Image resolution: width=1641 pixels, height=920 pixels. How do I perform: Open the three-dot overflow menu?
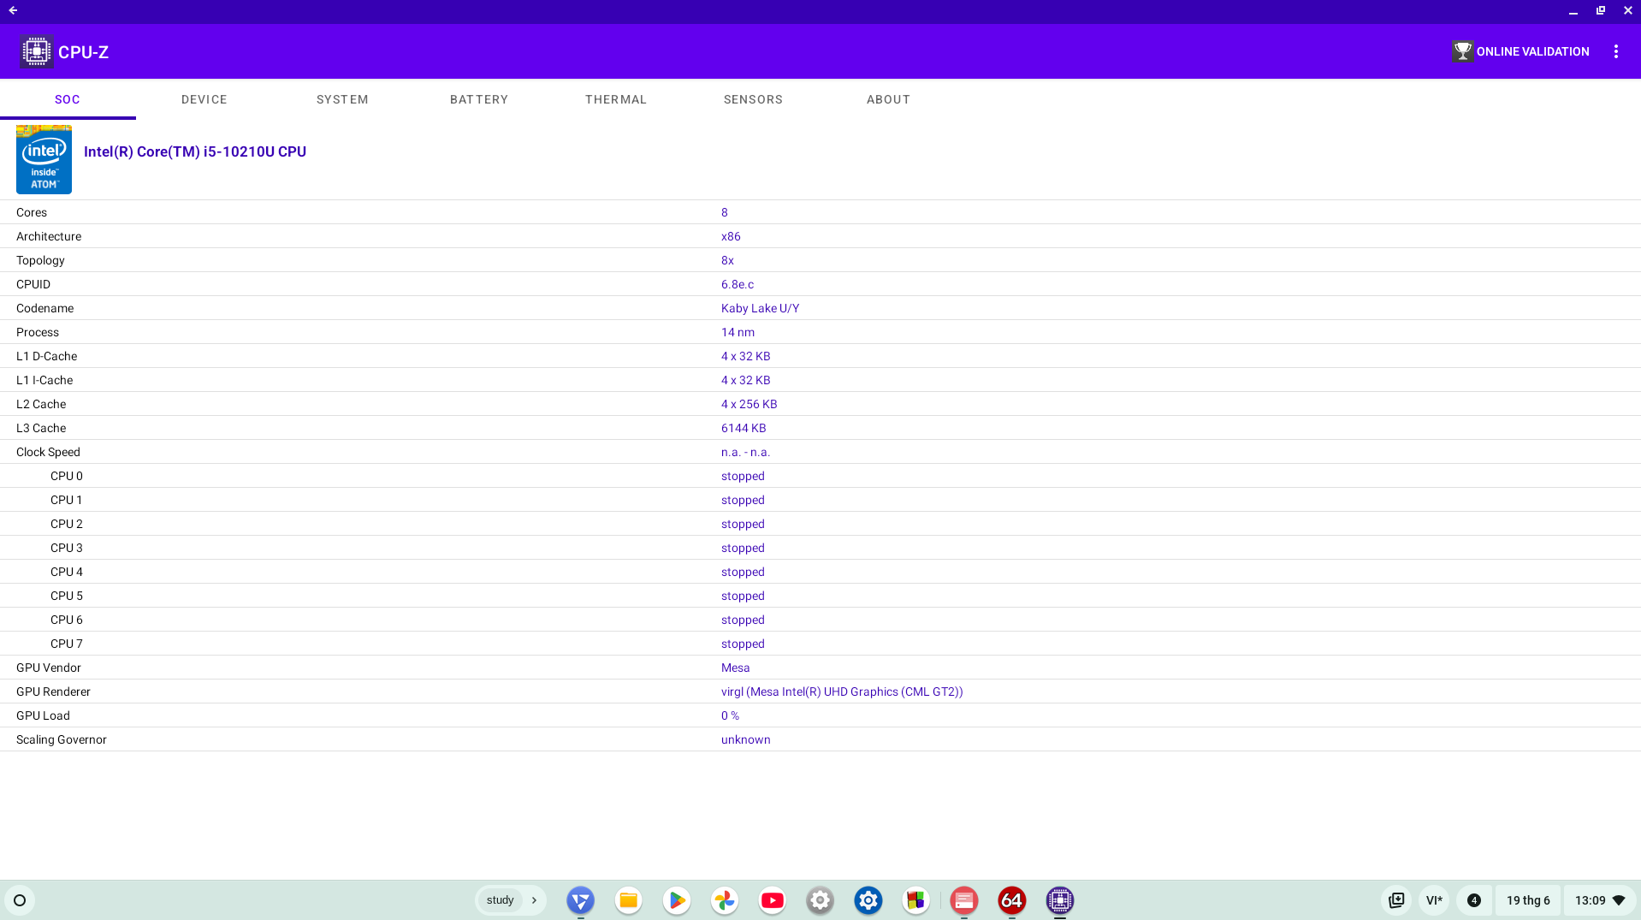1616,51
